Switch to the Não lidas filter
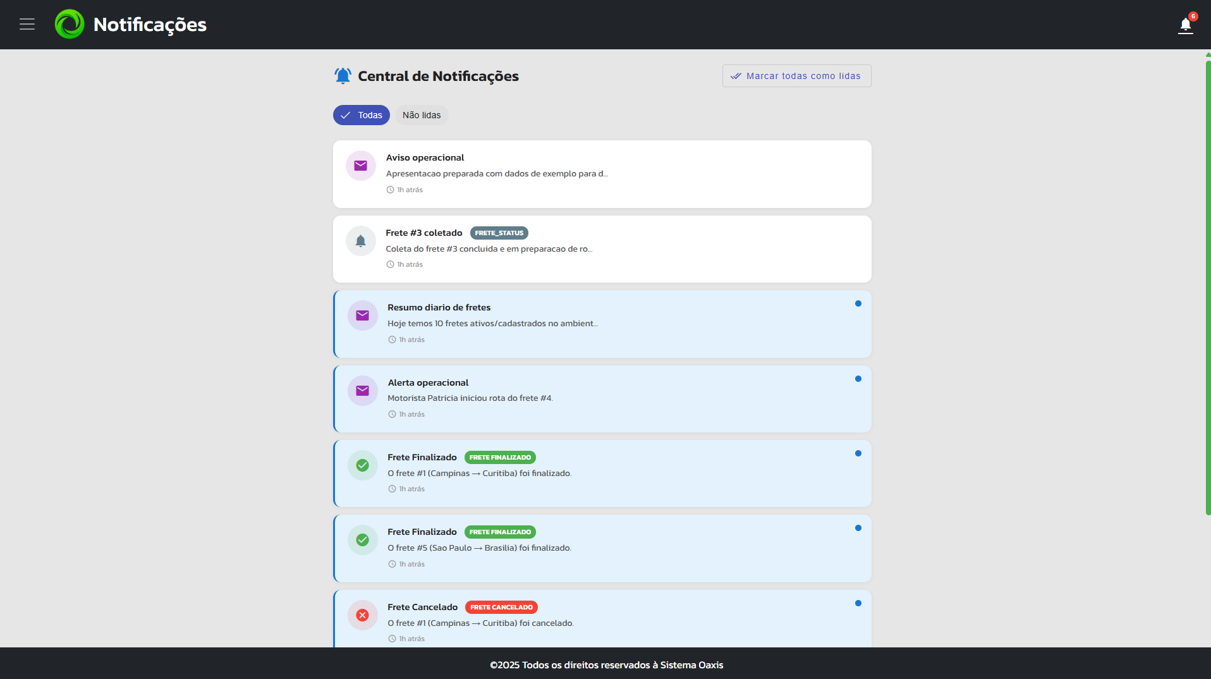 pos(421,114)
